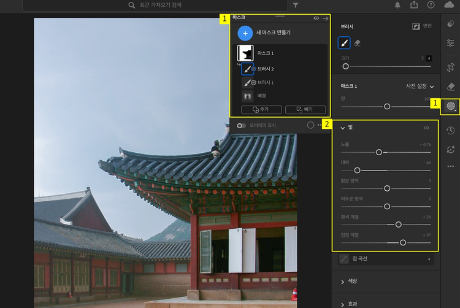Click the 반전 invert mask icon
This screenshot has width=460, height=308.
(416, 26)
